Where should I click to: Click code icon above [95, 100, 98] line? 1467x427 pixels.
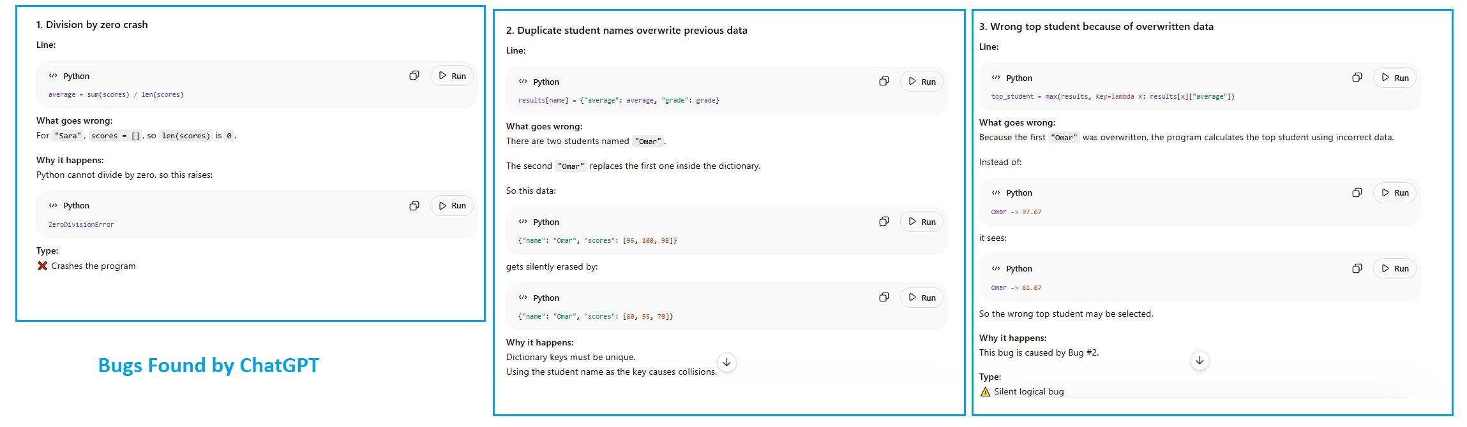pos(523,222)
